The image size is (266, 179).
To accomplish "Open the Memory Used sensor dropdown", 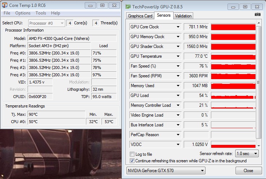I will pyautogui.click(x=178, y=86).
